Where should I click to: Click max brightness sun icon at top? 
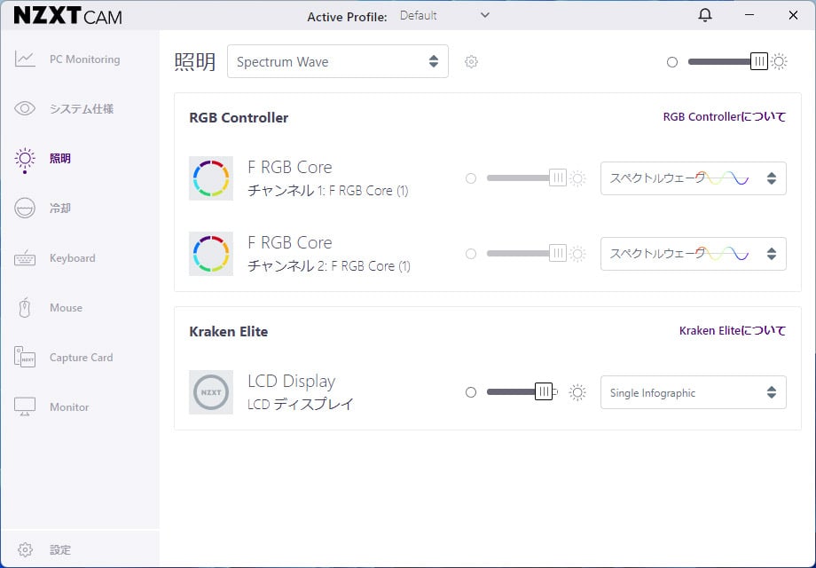779,61
